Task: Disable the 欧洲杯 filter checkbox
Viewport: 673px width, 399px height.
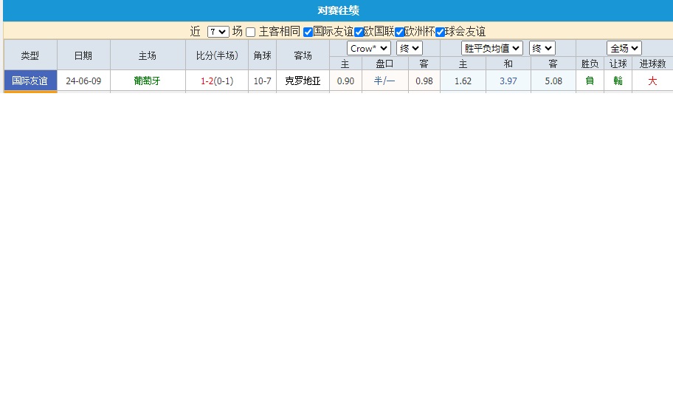Action: [399, 32]
